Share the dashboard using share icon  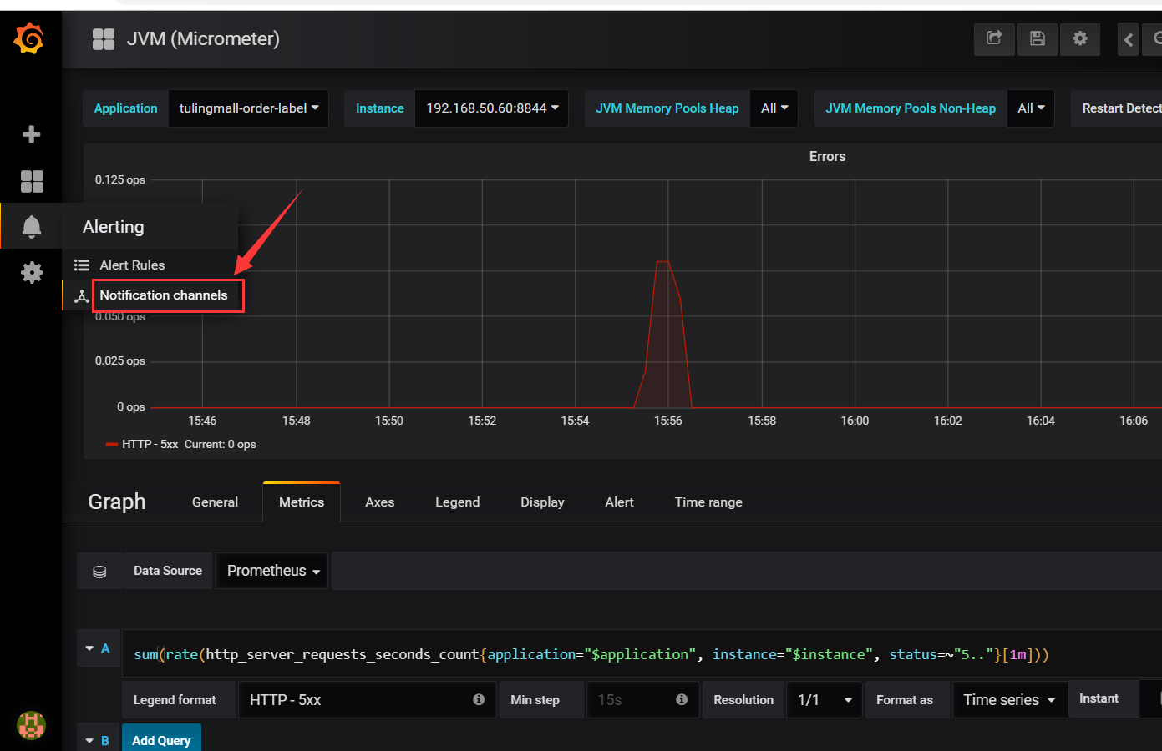click(x=994, y=39)
